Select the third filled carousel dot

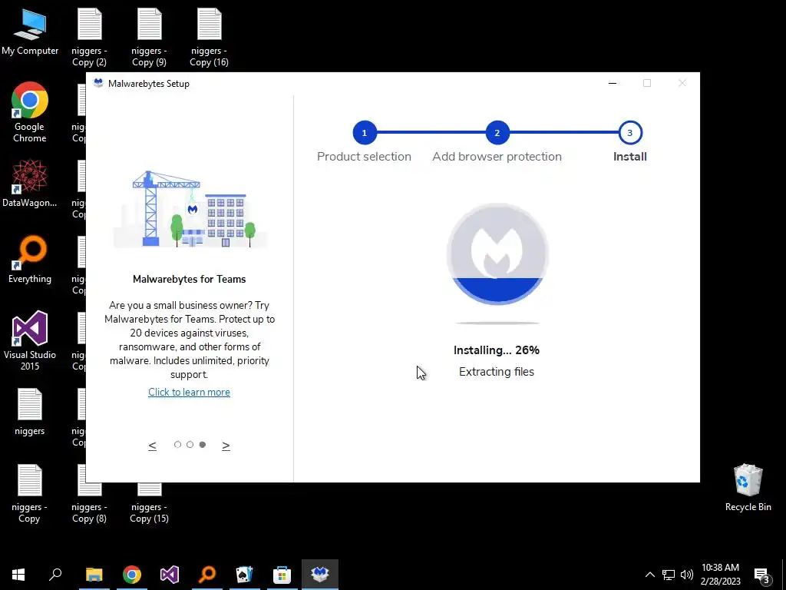(203, 445)
